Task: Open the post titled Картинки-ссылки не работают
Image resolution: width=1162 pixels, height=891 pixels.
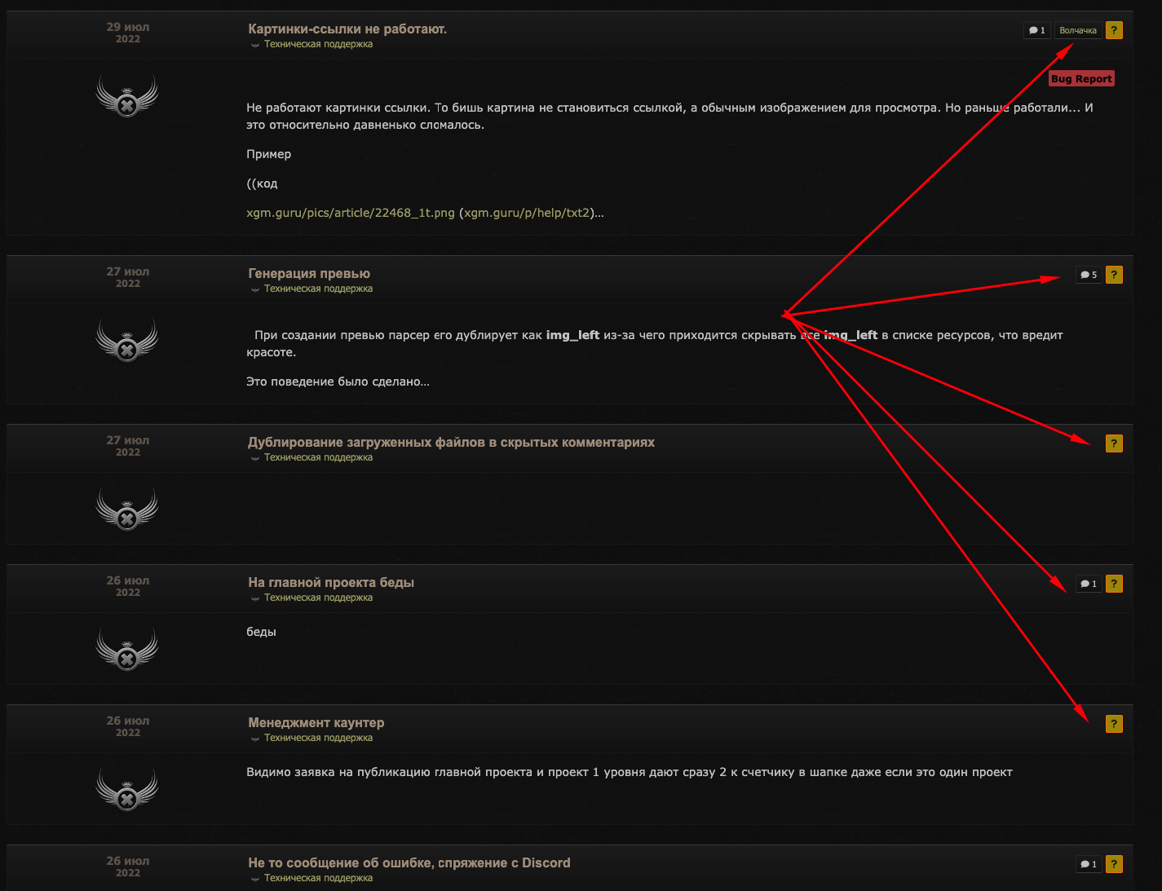Action: click(x=347, y=29)
